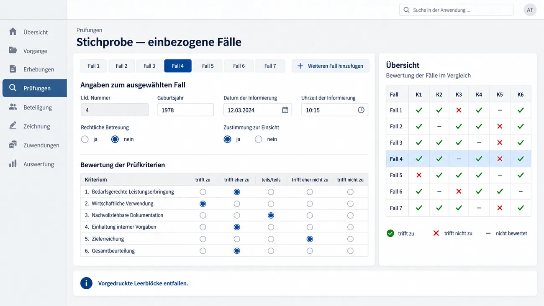Click 'Vorgedruckte Leerblöcke entfallen.' notice text

tap(143, 283)
